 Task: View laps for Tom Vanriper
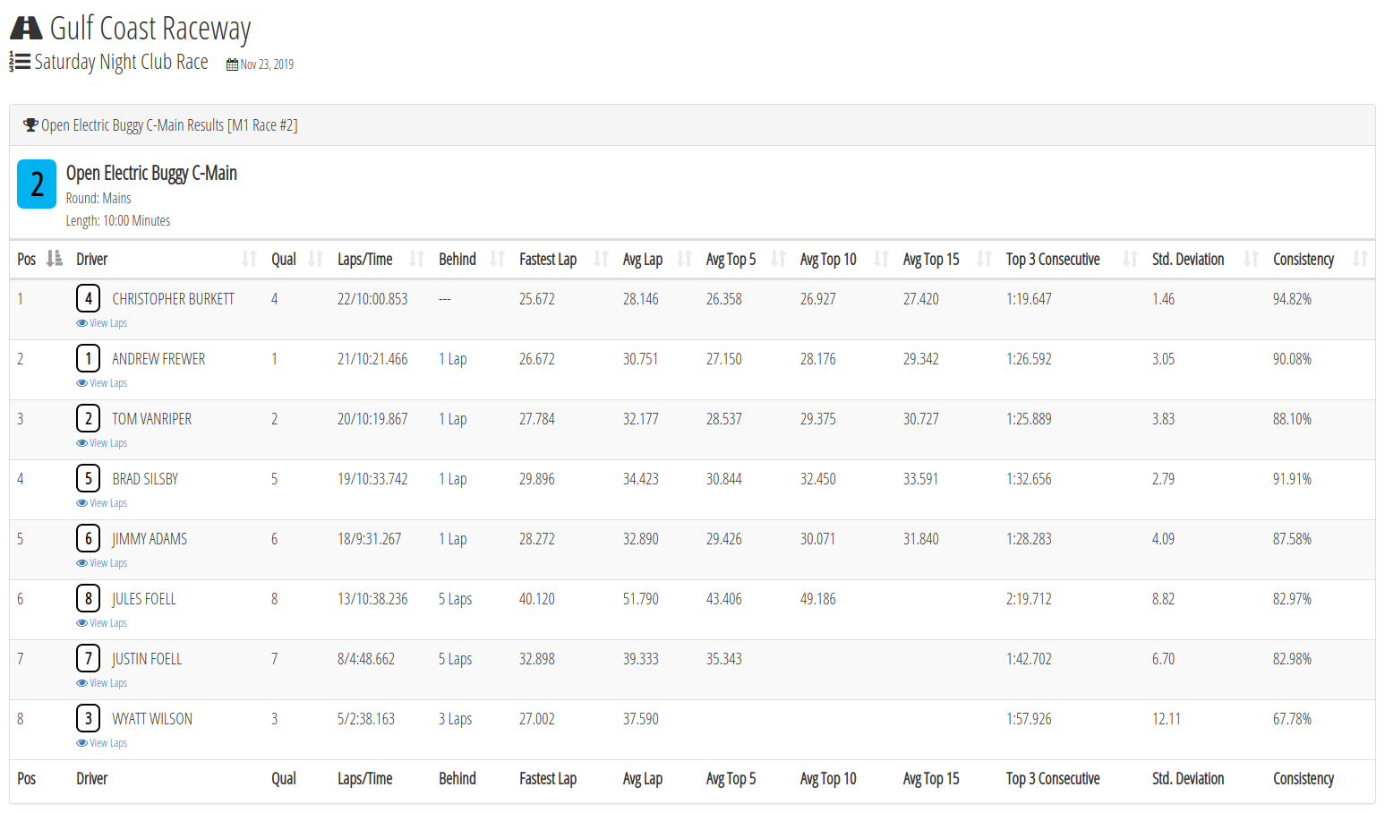102,443
